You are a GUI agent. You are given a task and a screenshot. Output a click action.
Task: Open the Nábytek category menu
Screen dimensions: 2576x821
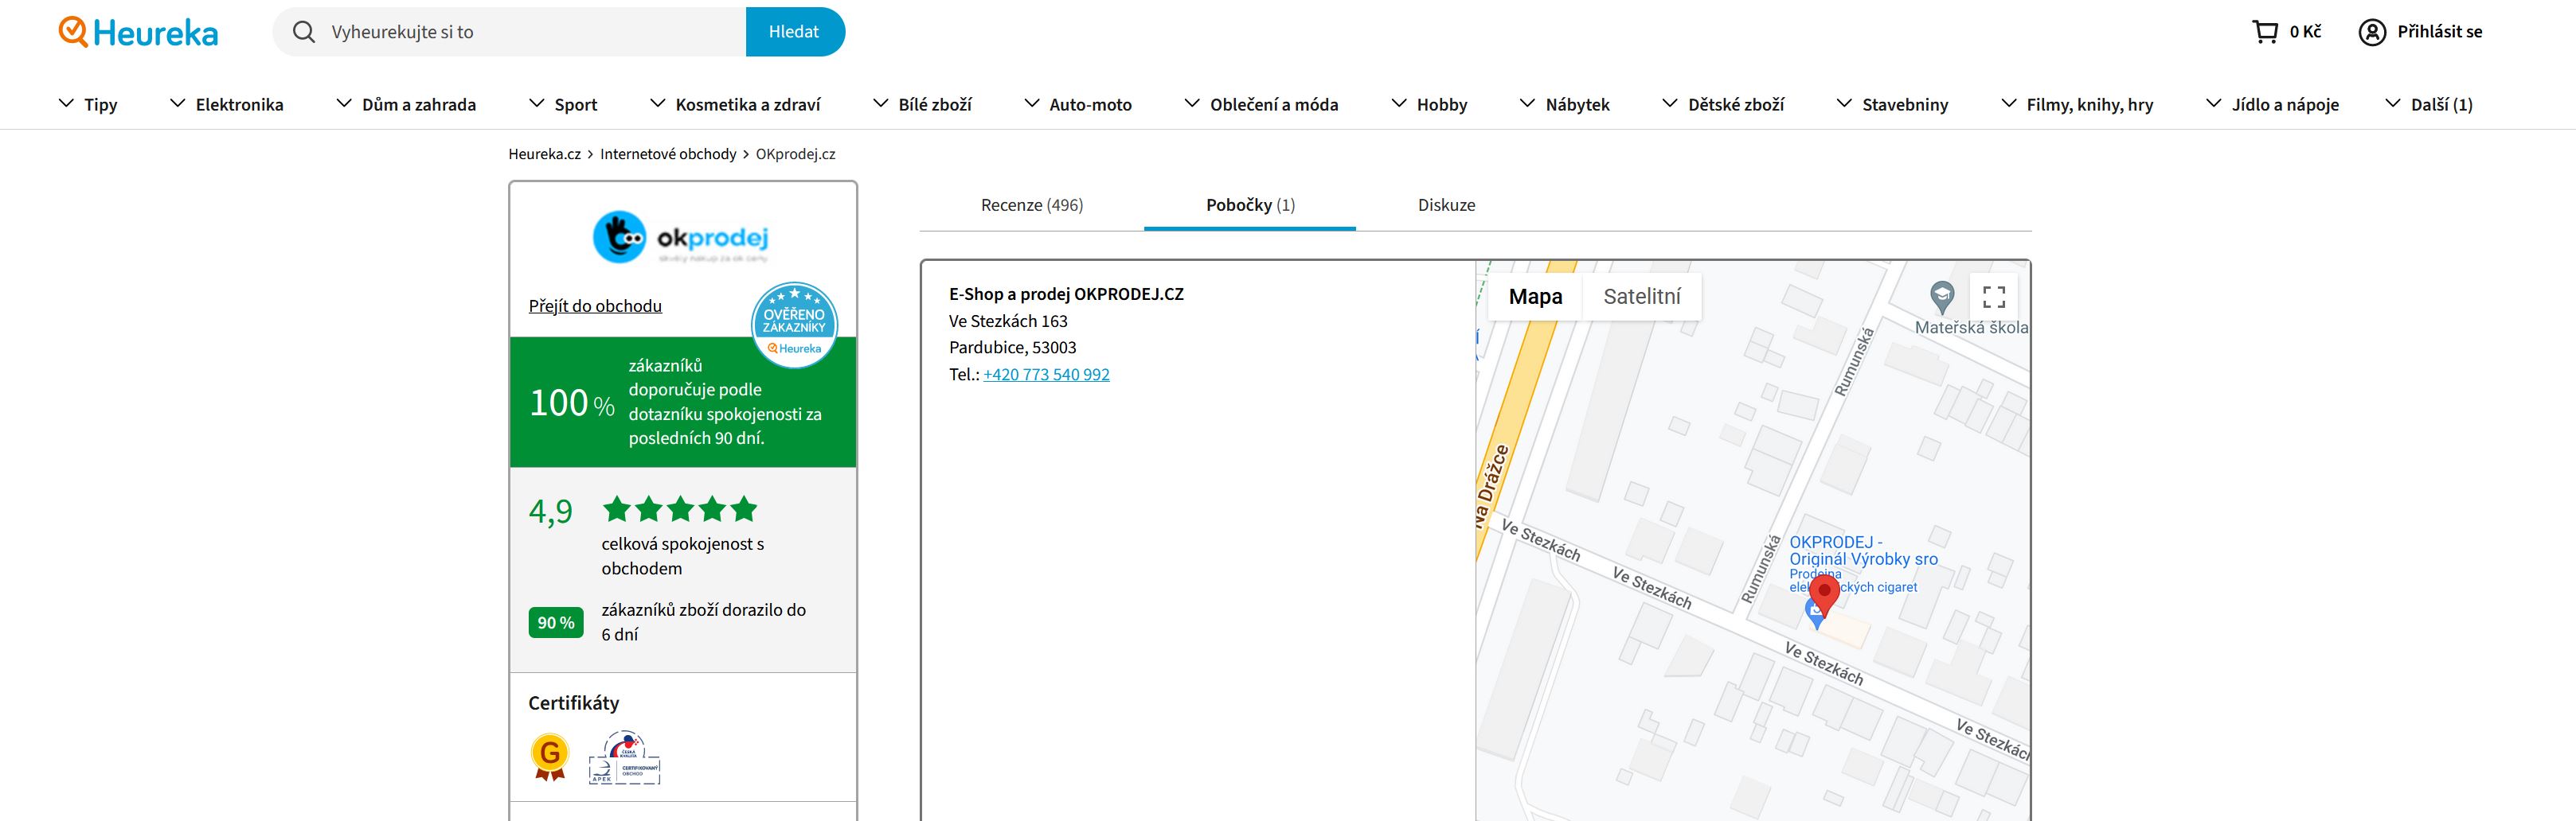tap(1564, 104)
